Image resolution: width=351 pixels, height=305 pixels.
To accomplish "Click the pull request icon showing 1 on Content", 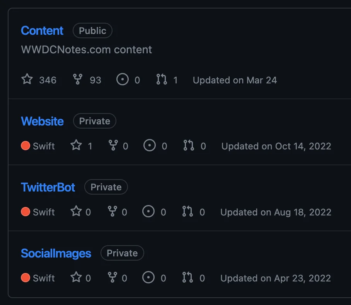I will [162, 80].
